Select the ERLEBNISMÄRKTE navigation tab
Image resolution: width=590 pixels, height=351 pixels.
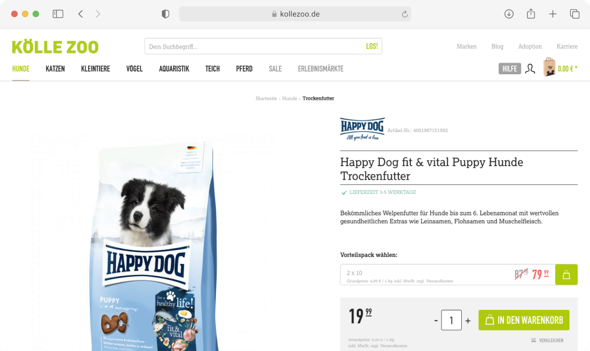click(321, 69)
